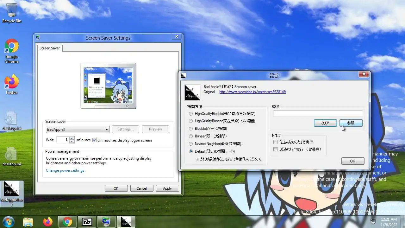This screenshot has width=405, height=228.
Task: Launch Firefox from the taskbar
Action: click(48, 222)
